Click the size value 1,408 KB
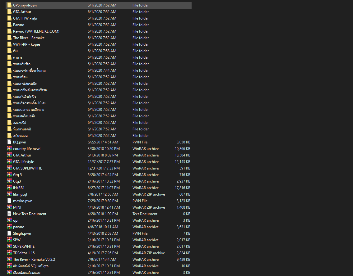The height and width of the screenshot is (276, 353). click(x=183, y=207)
